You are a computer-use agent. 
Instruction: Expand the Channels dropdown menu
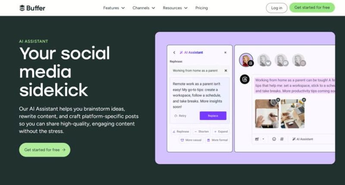click(144, 8)
